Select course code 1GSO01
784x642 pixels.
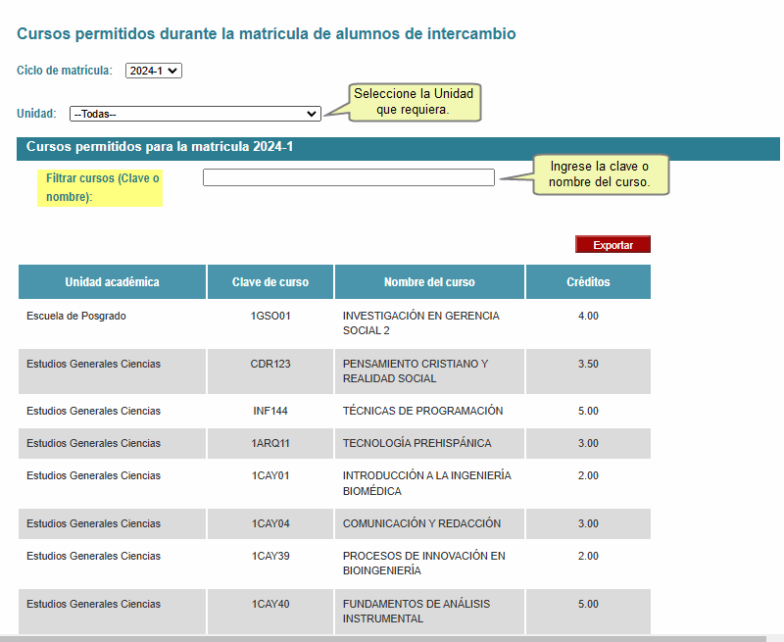(270, 316)
